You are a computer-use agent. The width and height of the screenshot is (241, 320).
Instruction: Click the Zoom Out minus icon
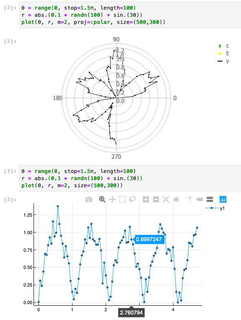pos(156,199)
